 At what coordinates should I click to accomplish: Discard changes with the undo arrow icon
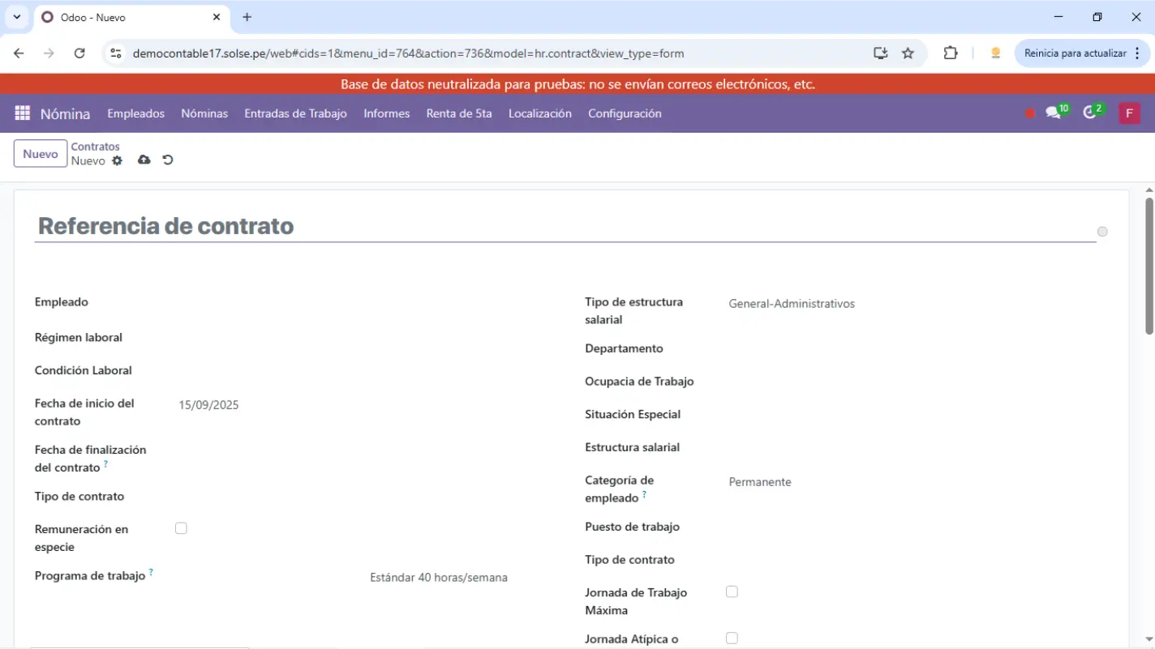click(168, 160)
